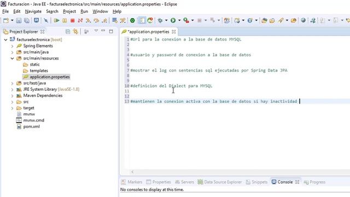Expand the Spring Elements node
350x197 pixels.
coord(12,46)
